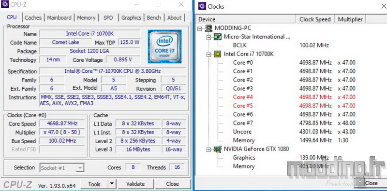Click the Technology value 14 nm
This screenshot has width=387, height=191.
click(53, 59)
